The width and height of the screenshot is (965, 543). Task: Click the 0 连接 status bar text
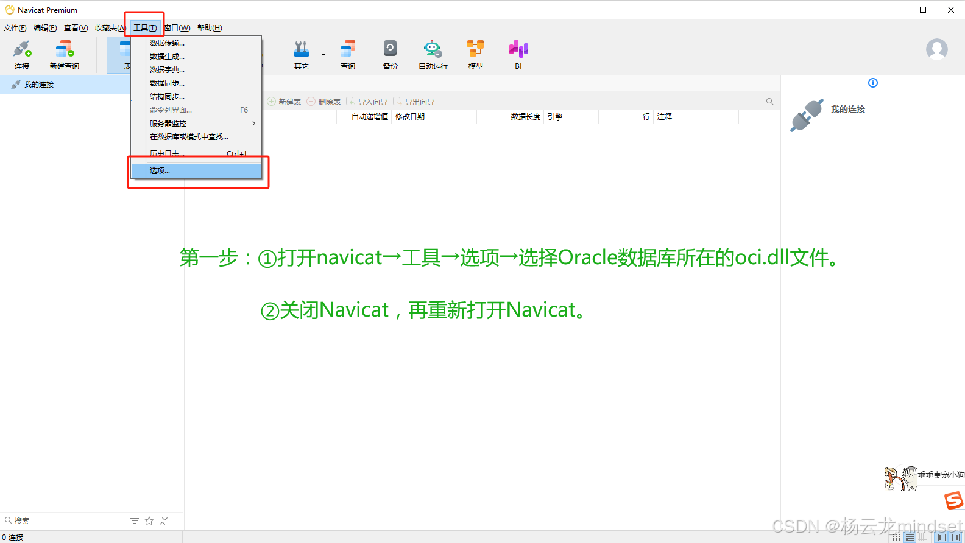click(x=13, y=537)
